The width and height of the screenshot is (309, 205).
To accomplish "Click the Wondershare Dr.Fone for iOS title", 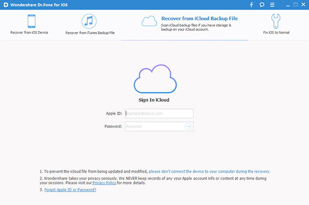I will click(x=39, y=5).
